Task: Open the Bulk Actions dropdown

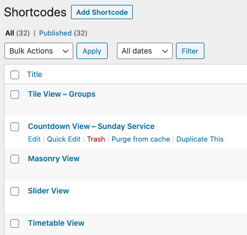Action: (x=39, y=51)
